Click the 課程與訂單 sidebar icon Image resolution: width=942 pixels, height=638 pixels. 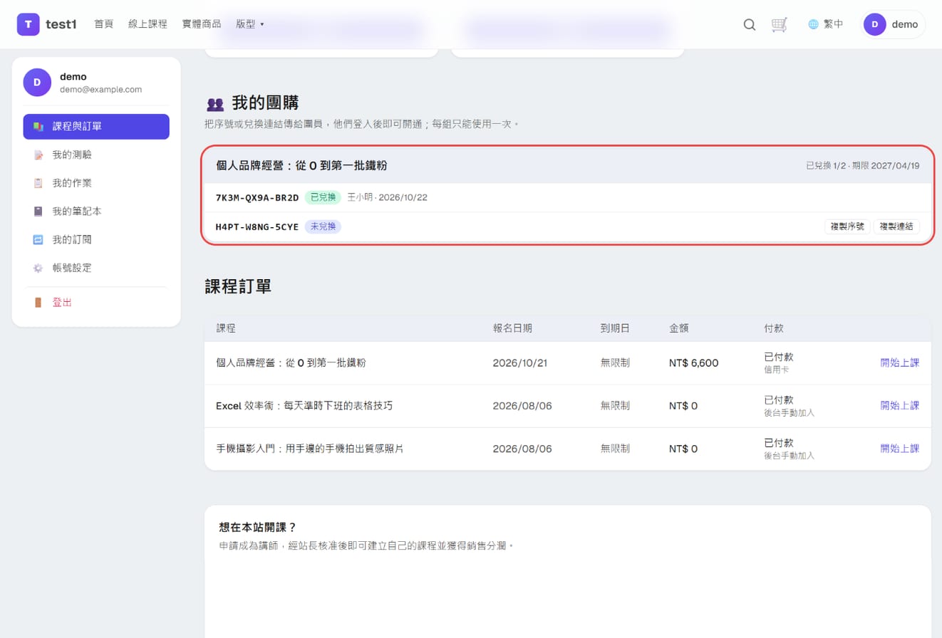coord(38,127)
